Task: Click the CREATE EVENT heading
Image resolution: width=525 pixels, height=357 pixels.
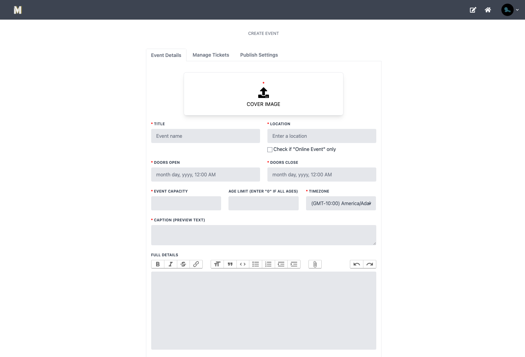Action: (x=263, y=33)
